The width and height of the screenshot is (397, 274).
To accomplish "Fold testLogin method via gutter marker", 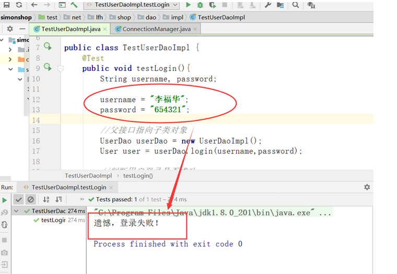I will (x=61, y=68).
